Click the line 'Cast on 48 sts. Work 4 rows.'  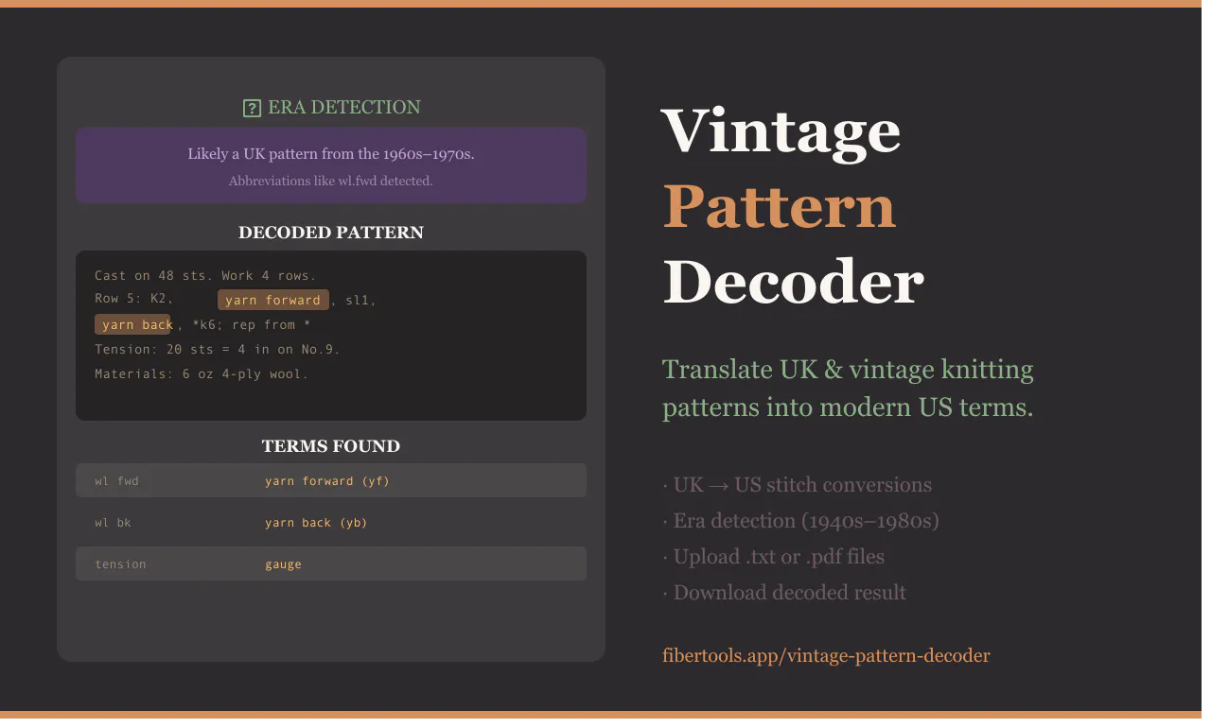[x=205, y=275]
